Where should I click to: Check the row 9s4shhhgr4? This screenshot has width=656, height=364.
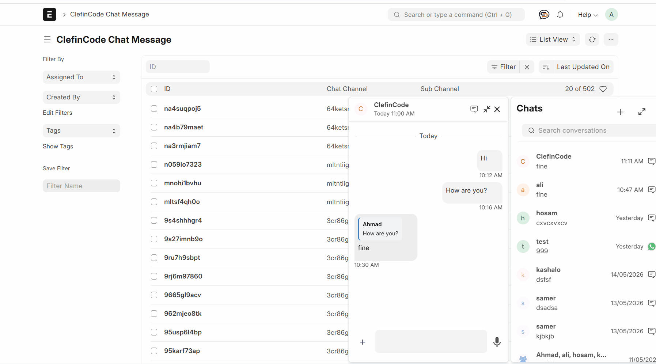point(154,220)
